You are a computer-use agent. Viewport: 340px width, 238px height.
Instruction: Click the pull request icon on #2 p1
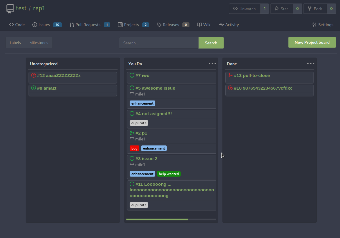132,133
